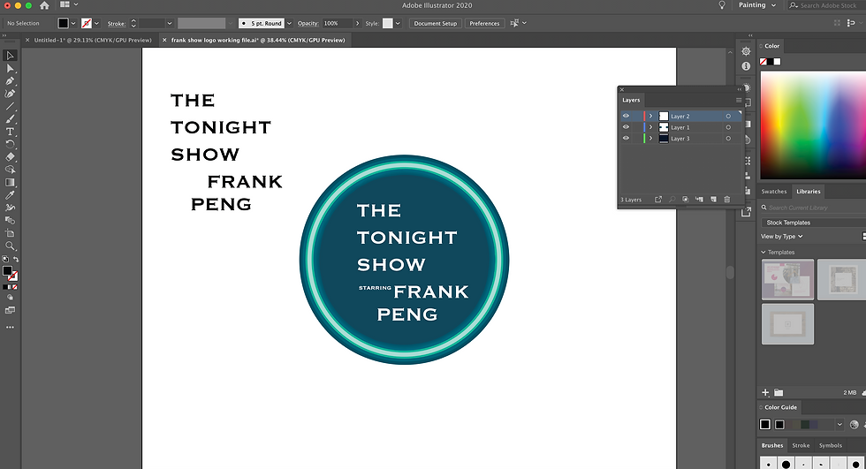Choose the Artboard tool

click(10, 233)
